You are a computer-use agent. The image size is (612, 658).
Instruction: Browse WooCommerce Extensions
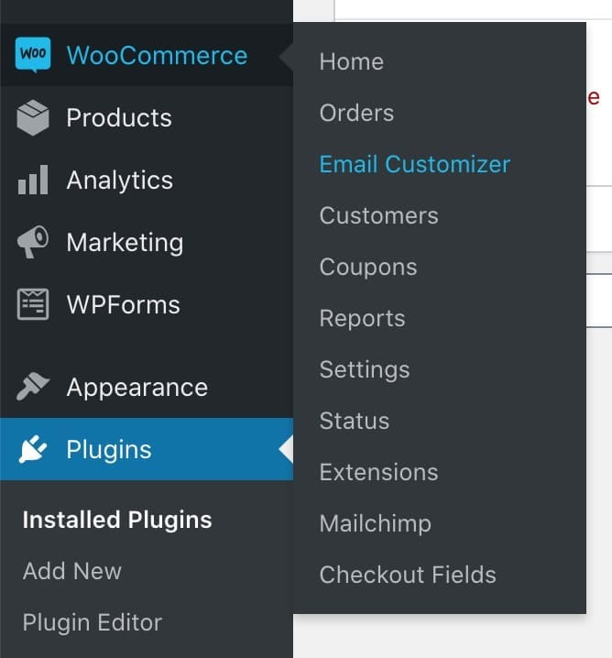point(378,472)
